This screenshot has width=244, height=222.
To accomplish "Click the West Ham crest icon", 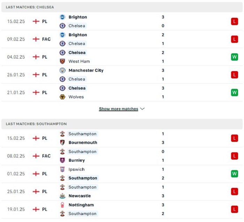I will pos(62,61).
